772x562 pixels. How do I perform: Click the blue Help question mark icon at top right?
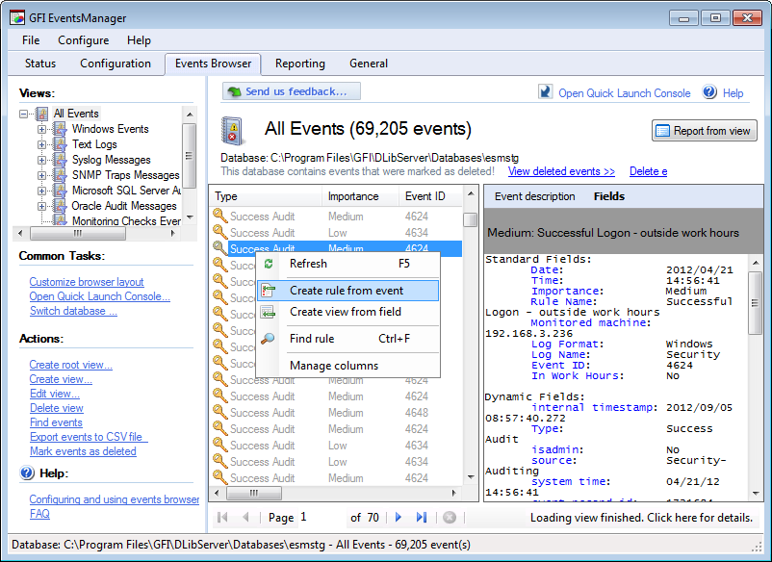tap(709, 92)
